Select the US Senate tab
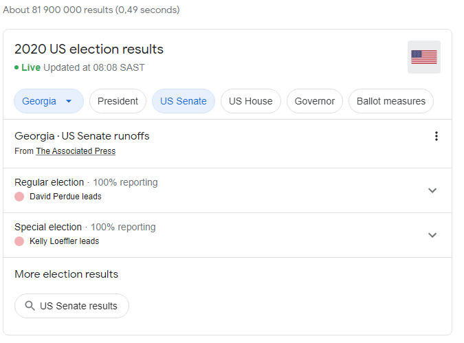The height and width of the screenshot is (343, 464). [x=184, y=101]
